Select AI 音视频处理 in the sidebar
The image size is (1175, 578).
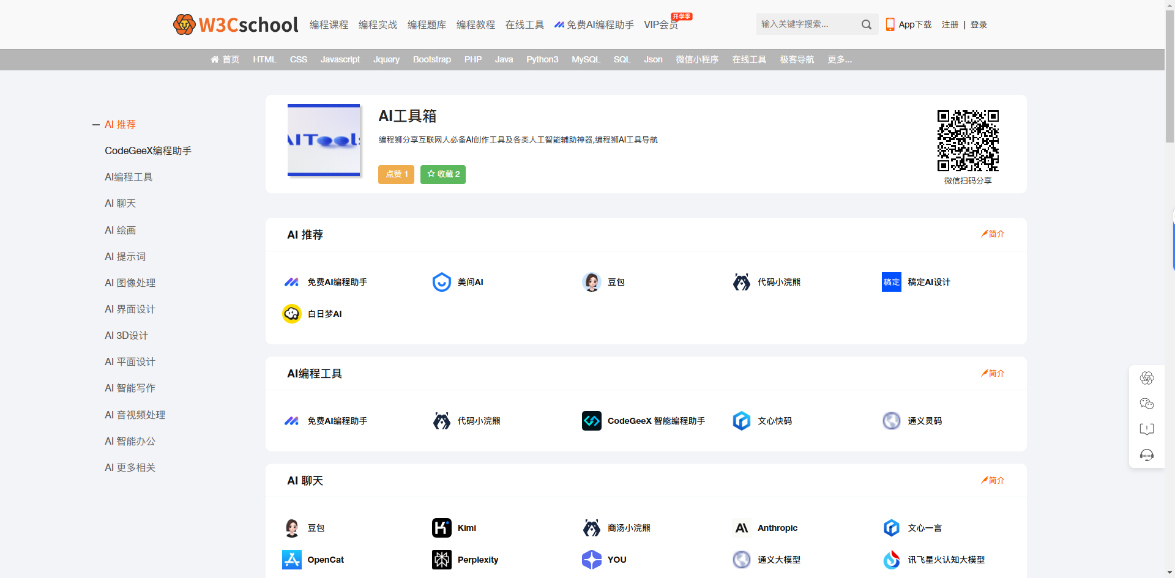pos(135,415)
